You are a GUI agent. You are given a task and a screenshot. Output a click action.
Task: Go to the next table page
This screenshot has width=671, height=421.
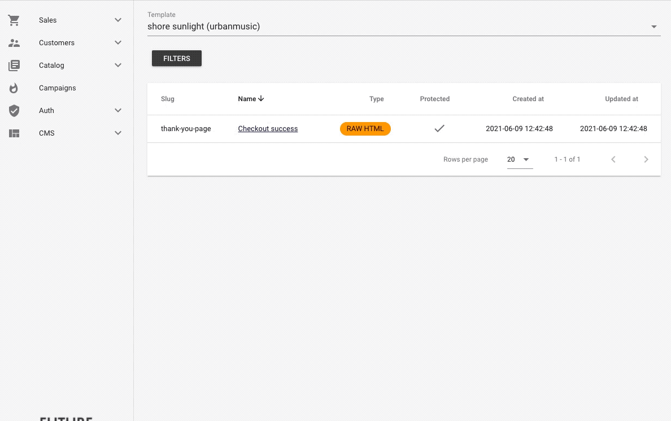pyautogui.click(x=646, y=159)
